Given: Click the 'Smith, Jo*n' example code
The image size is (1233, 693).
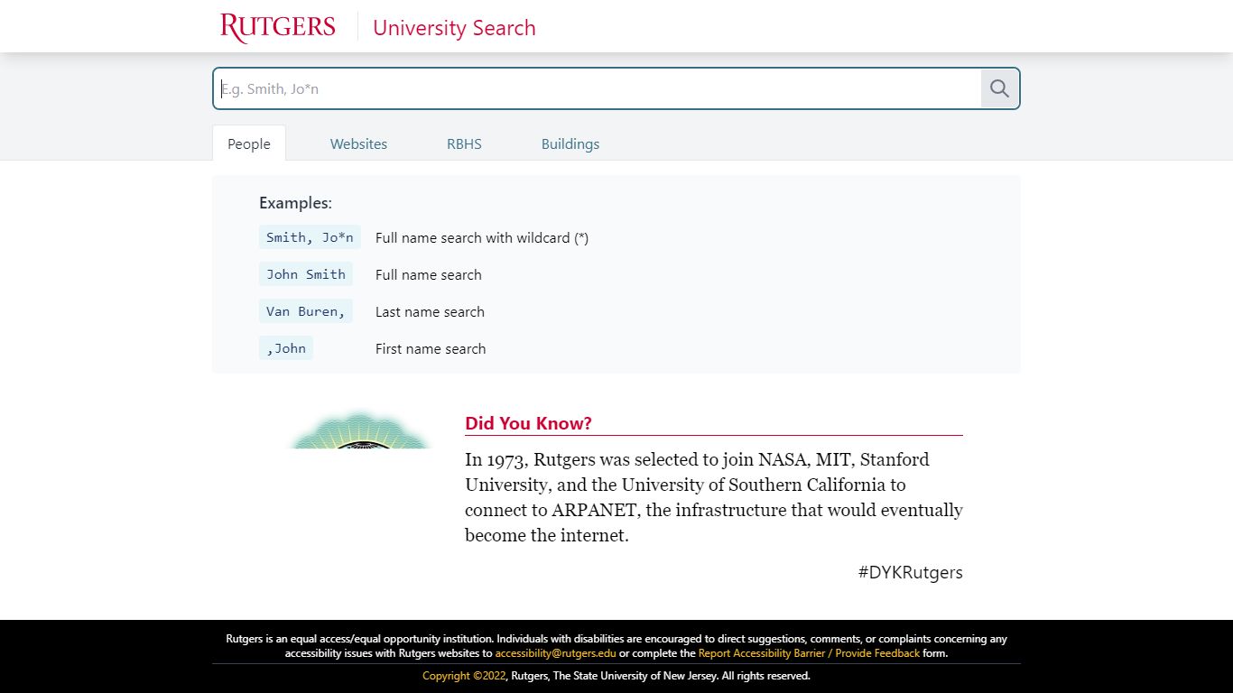Looking at the screenshot, I should coord(310,237).
